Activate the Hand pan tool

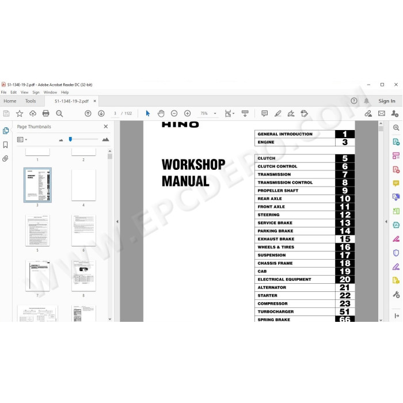pyautogui.click(x=161, y=113)
